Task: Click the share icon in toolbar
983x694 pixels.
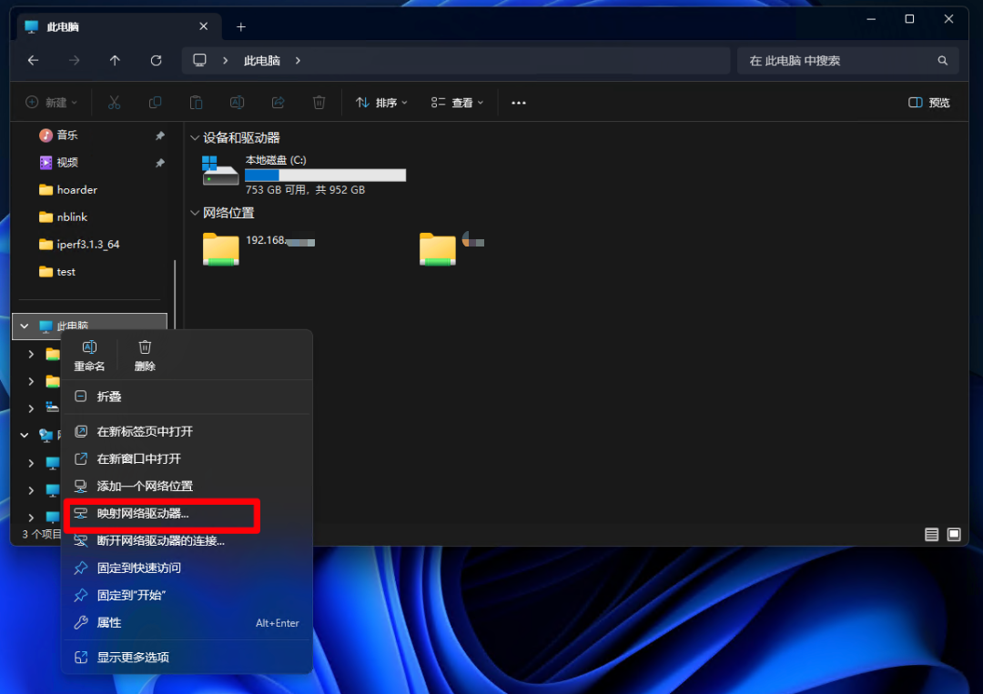Action: [x=279, y=102]
